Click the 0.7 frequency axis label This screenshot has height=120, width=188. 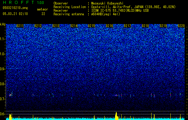(x=2, y=99)
